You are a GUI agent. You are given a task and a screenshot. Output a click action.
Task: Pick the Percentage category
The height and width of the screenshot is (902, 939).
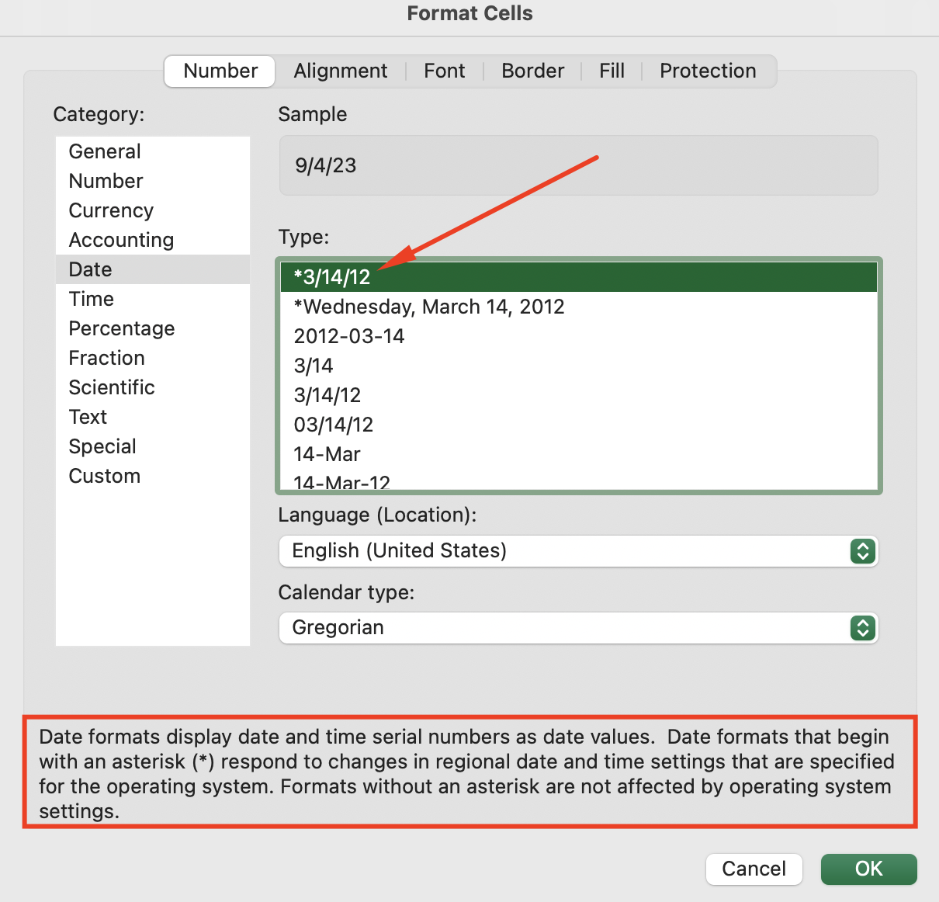153,328
